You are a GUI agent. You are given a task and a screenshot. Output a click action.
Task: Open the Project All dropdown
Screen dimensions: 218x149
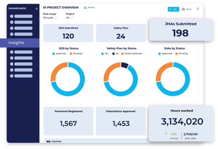pyautogui.click(x=69, y=17)
